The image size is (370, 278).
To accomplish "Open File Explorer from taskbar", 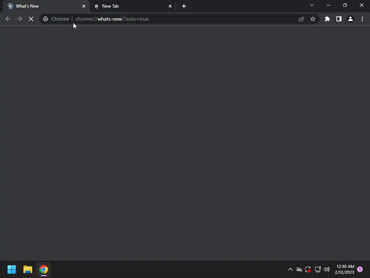I will [27, 269].
